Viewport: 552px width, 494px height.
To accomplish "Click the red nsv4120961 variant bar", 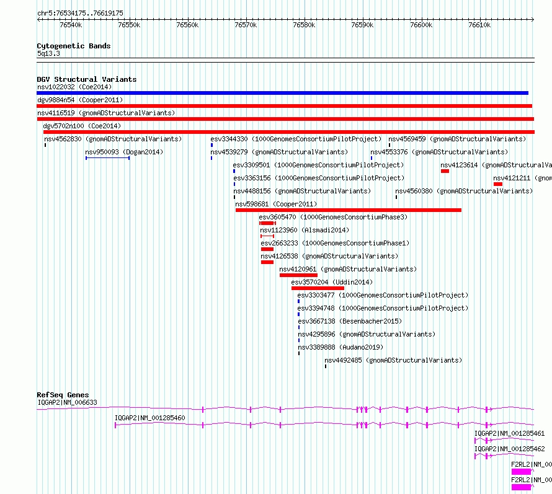I will (x=298, y=275).
